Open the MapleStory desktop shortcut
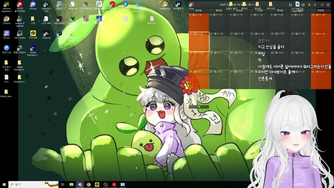The width and height of the screenshot is (334, 188). point(165,6)
